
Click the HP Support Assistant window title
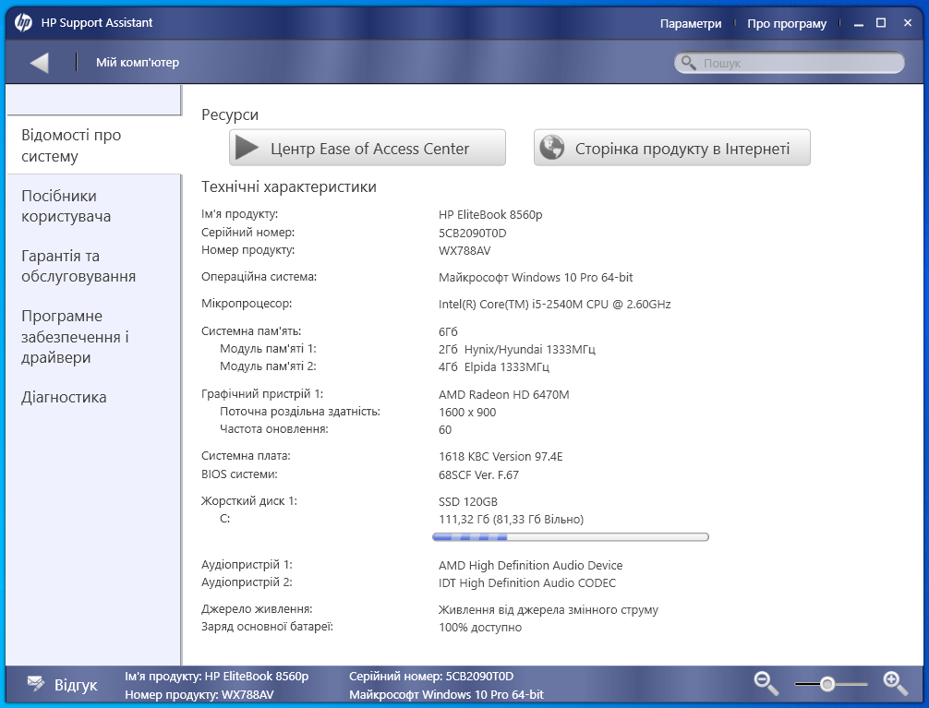[x=97, y=23]
